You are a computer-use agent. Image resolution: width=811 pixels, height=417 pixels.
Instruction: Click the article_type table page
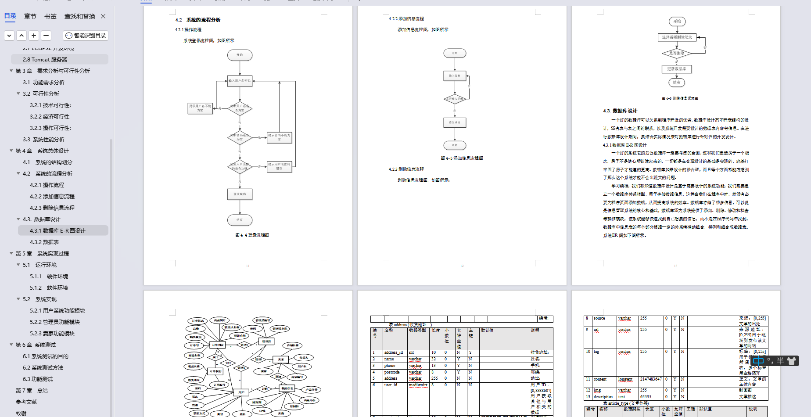click(676, 354)
